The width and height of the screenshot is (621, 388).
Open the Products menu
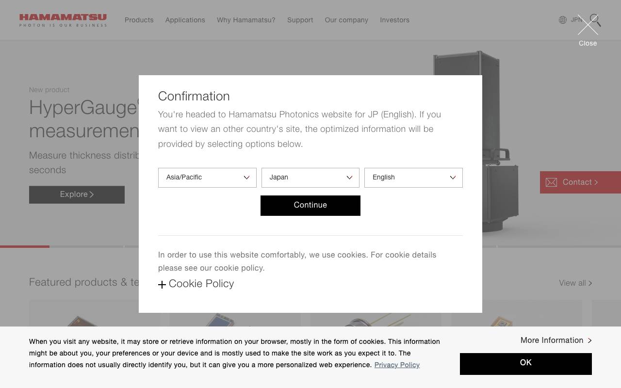[x=139, y=20]
